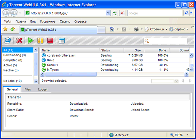Refresh page with green arrows icon
This screenshot has height=139, width=196.
click(115, 13)
